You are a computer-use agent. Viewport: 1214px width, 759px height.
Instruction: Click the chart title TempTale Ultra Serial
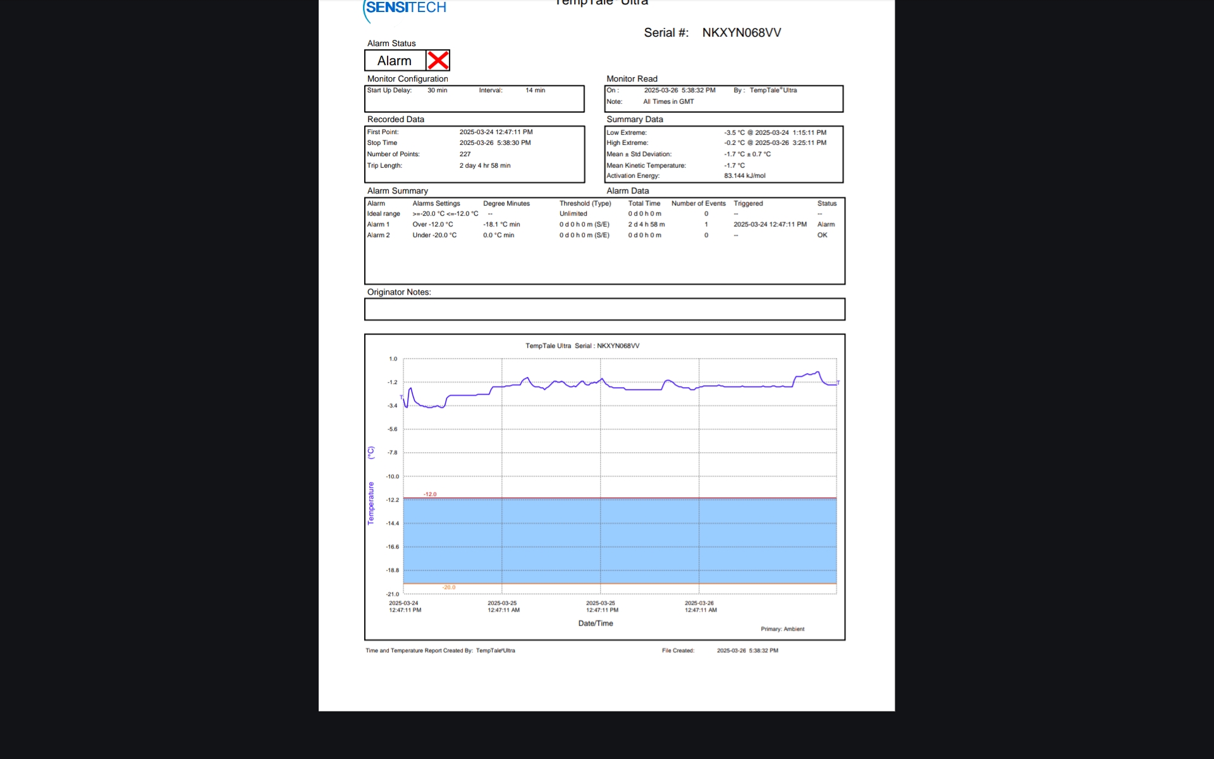(582, 346)
